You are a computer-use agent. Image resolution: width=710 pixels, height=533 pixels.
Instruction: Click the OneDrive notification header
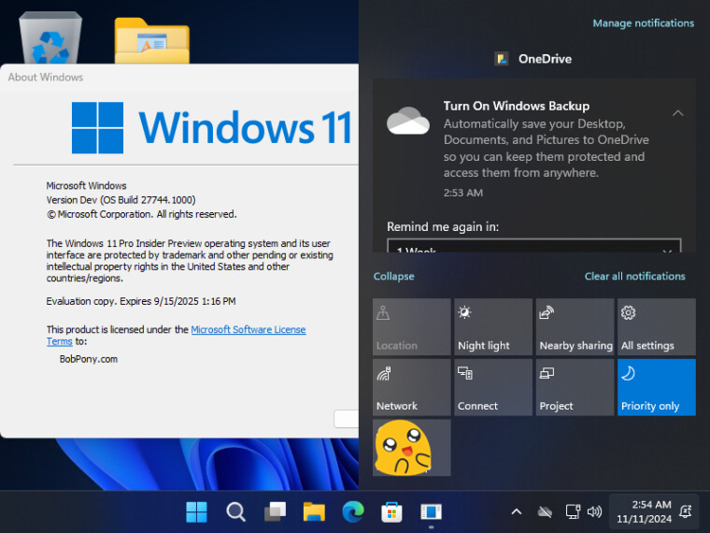533,59
